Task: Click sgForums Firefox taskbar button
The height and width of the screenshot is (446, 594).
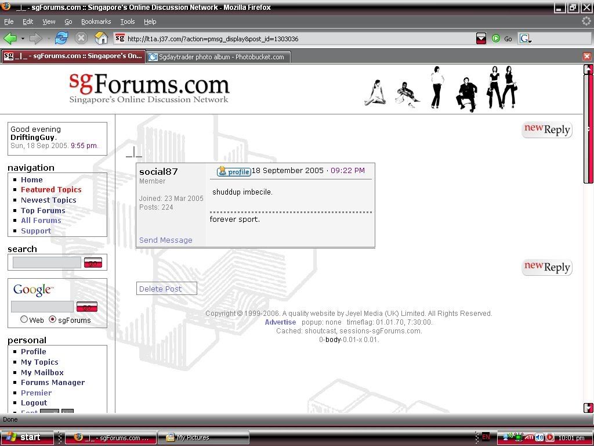Action: click(111, 438)
